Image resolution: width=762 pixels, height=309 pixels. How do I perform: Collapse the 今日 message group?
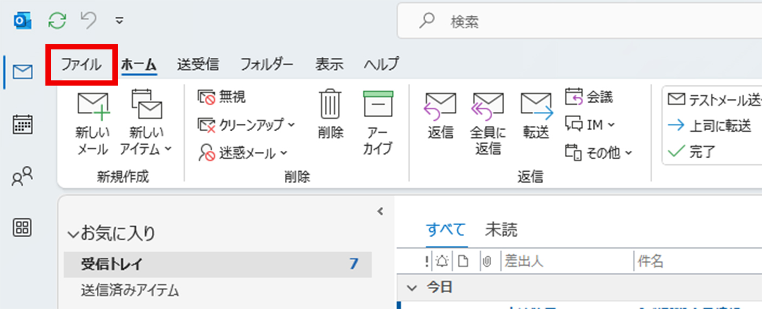[412, 287]
